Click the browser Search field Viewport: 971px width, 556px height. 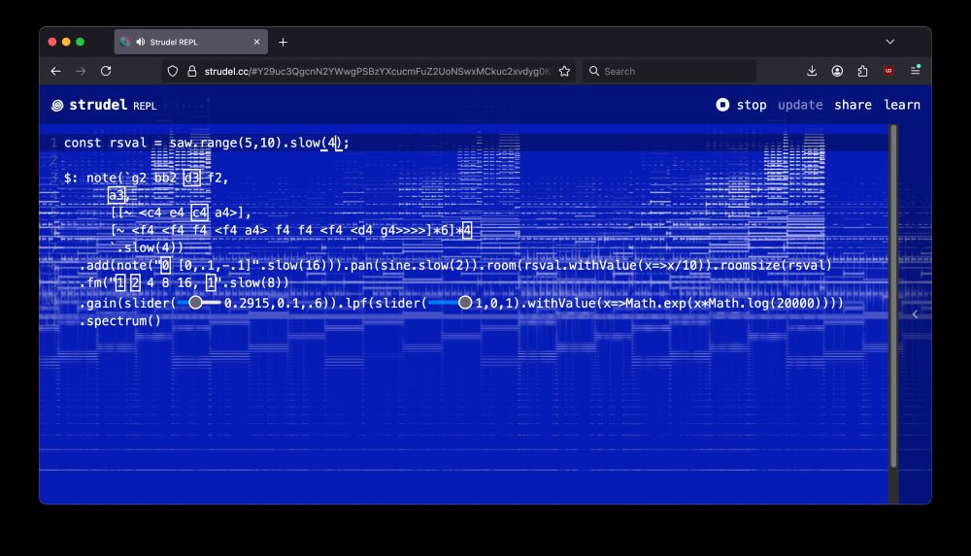(x=669, y=71)
